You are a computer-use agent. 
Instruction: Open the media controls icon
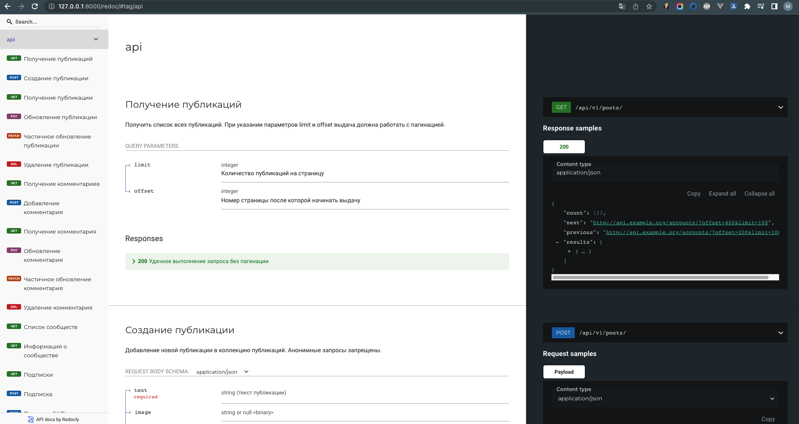(x=761, y=6)
